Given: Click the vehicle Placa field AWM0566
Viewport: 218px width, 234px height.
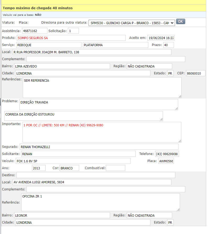Looking at the screenshot, I should 166,161.
